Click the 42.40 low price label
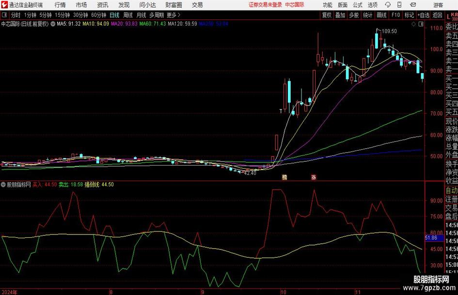The image size is (458, 295). coord(250,173)
